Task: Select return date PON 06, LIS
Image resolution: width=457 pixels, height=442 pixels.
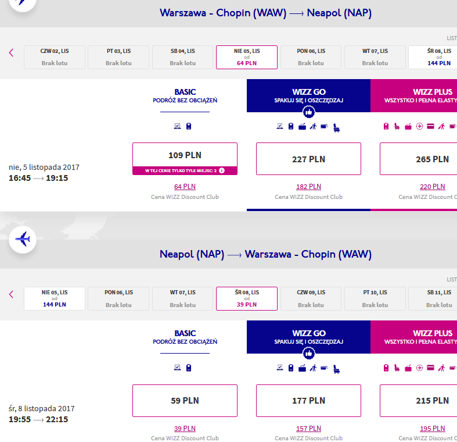Action: (118, 299)
